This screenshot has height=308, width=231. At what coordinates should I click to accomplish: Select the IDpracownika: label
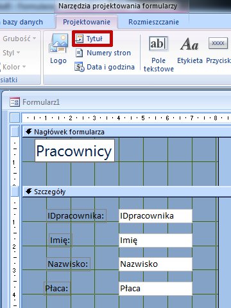76,215
